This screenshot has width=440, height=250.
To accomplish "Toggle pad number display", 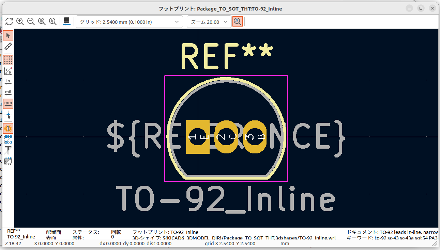I will click(x=8, y=129).
